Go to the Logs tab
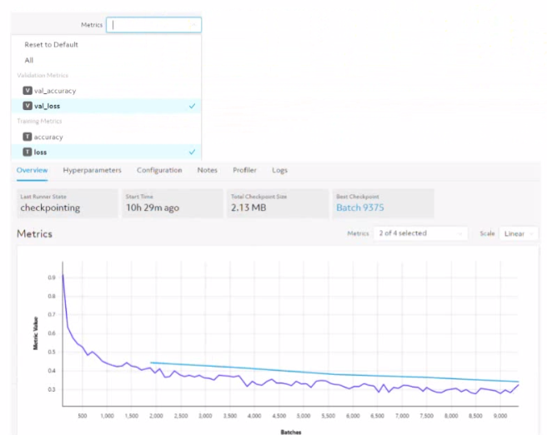Screen dimensions: 547x435 pos(280,170)
